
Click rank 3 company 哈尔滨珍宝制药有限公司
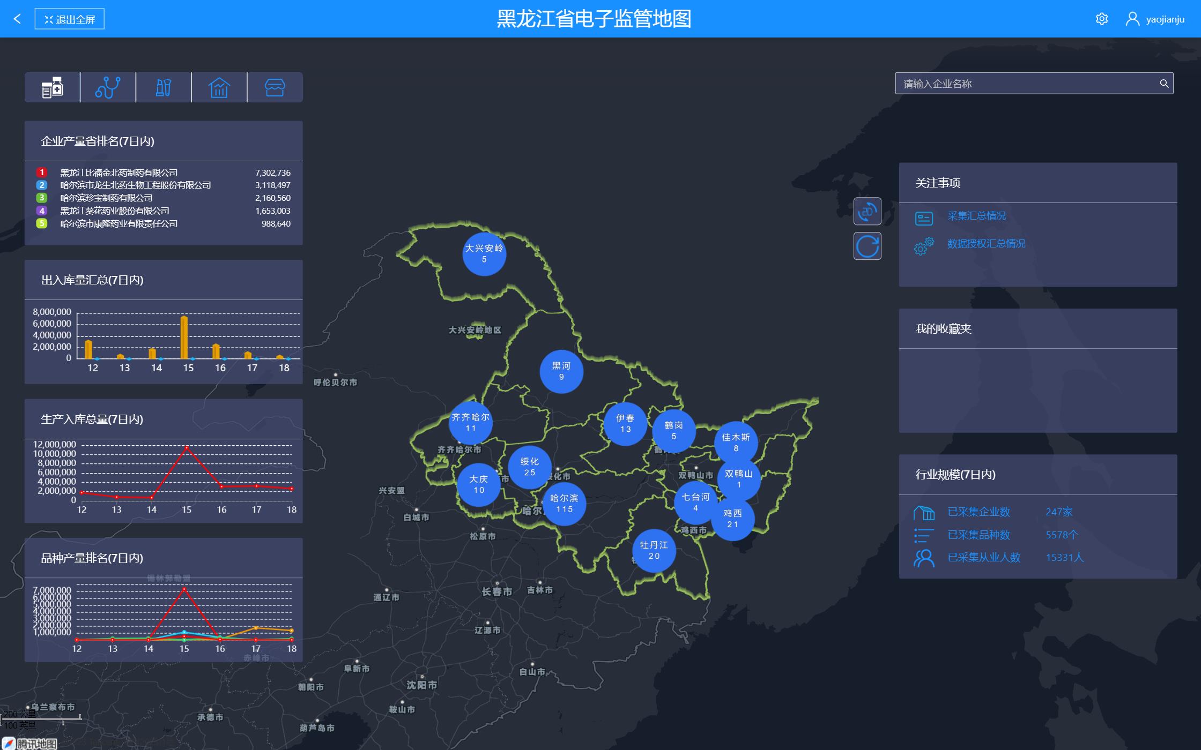pos(106,198)
